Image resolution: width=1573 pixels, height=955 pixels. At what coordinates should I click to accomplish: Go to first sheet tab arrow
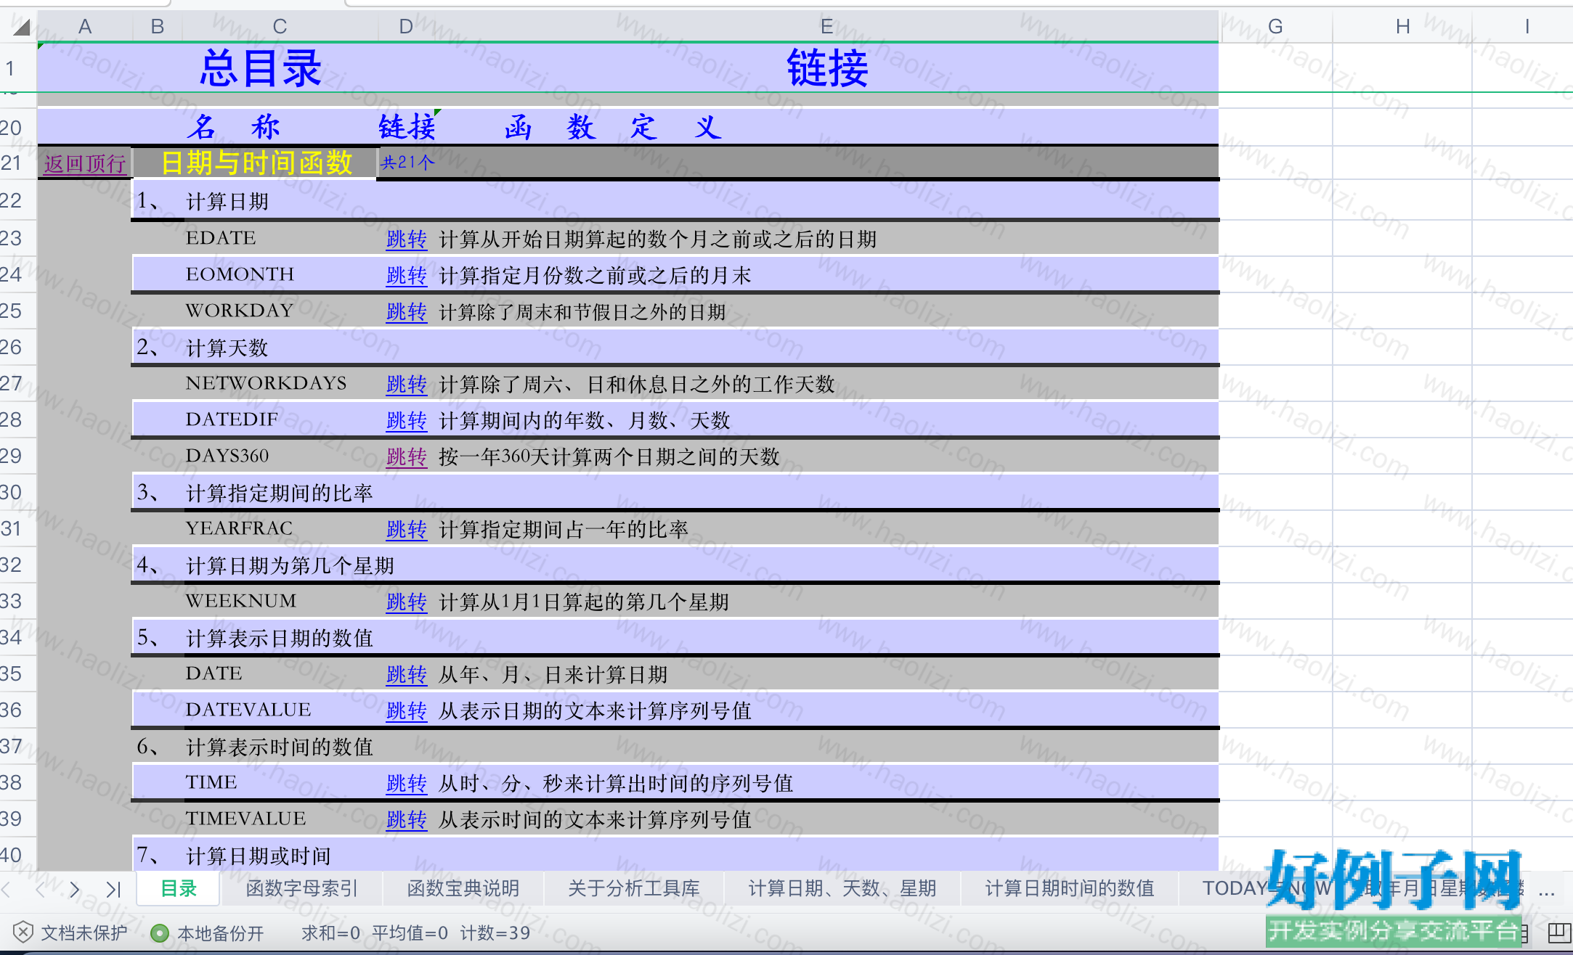pos(7,889)
